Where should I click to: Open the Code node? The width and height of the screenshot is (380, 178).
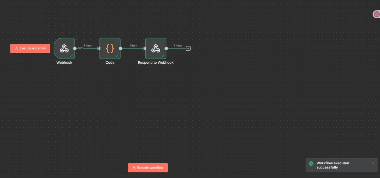(110, 49)
